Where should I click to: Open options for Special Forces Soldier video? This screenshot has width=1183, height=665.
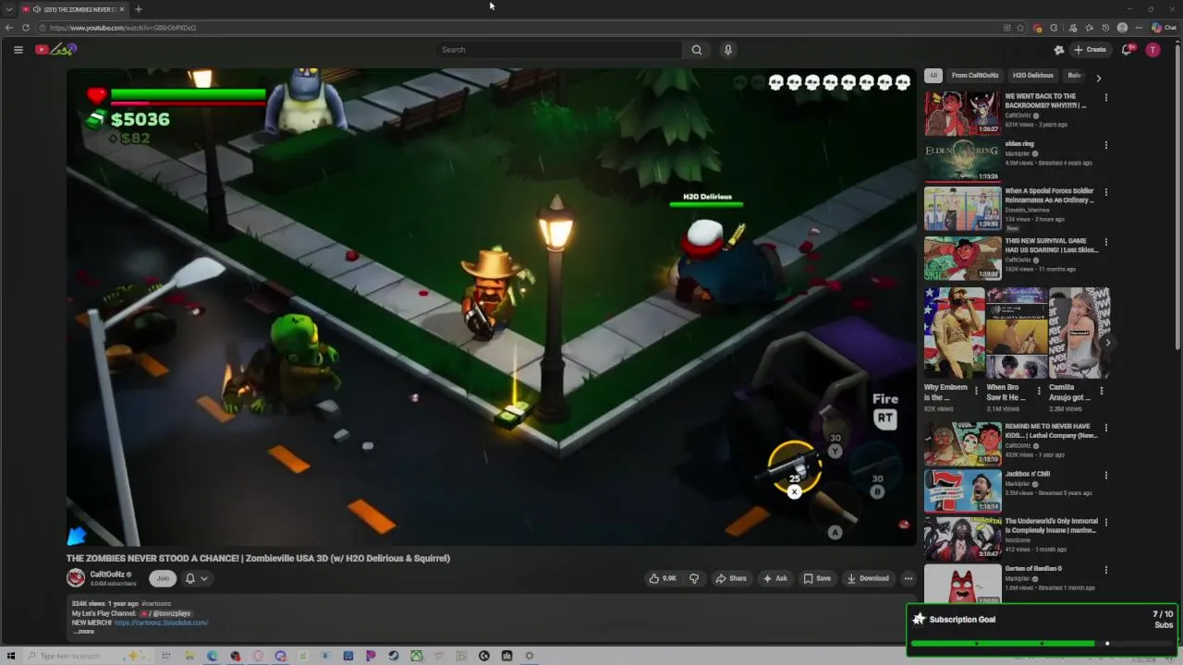point(1106,192)
